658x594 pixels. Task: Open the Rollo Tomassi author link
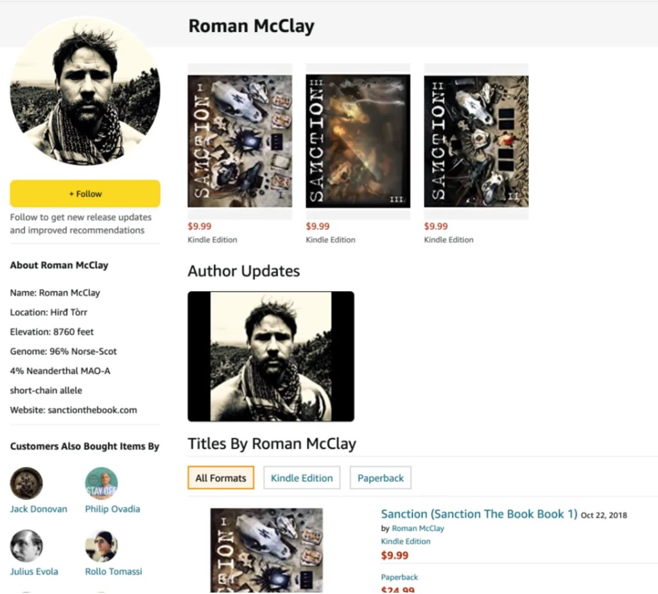click(x=113, y=572)
